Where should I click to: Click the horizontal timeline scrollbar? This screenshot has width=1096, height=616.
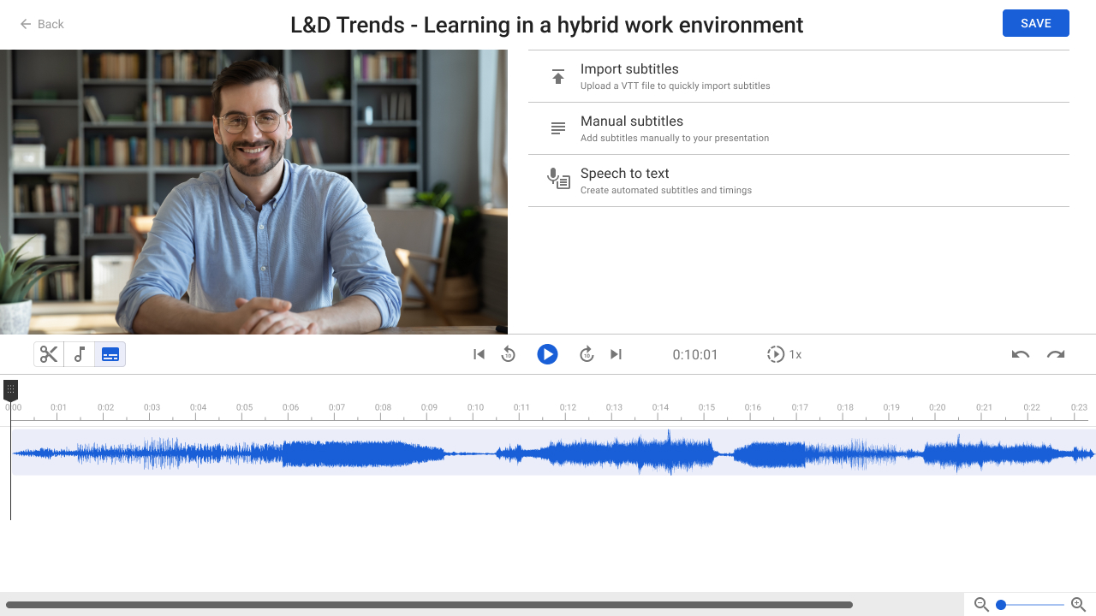pos(429,605)
